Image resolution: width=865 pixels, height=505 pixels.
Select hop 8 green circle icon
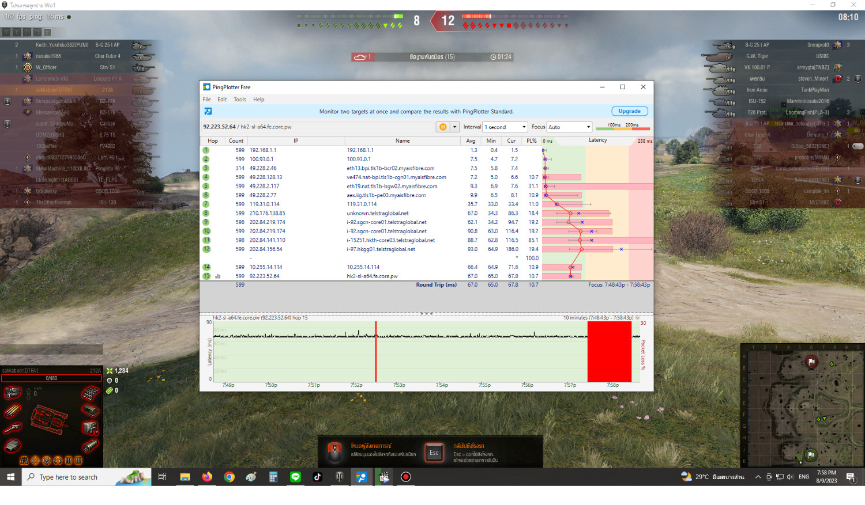(206, 213)
